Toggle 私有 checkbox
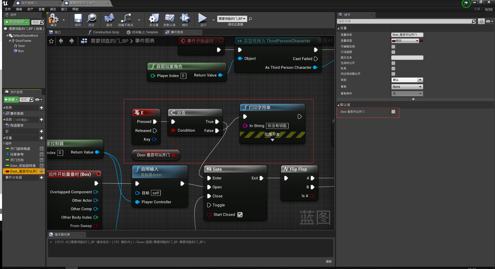The image size is (495, 269). coord(393,69)
